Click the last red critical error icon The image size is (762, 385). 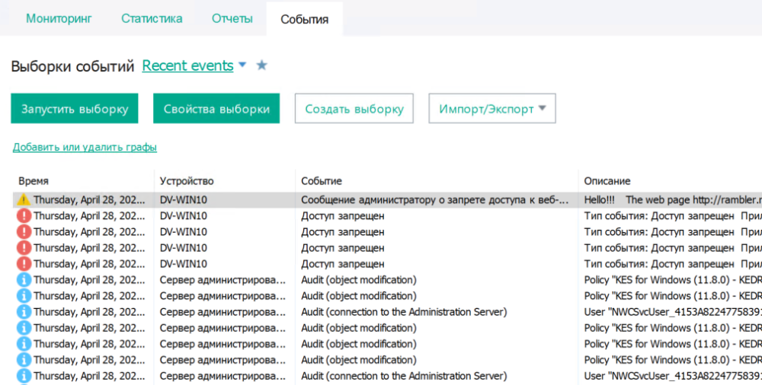tap(24, 264)
